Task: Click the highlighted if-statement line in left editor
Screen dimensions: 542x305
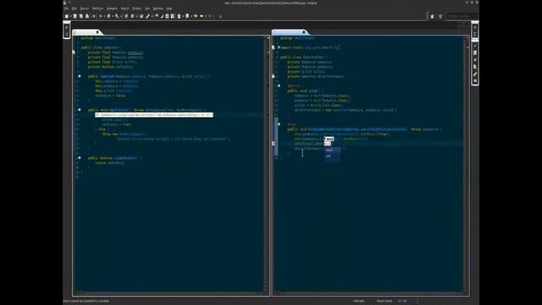Action: 154,114
